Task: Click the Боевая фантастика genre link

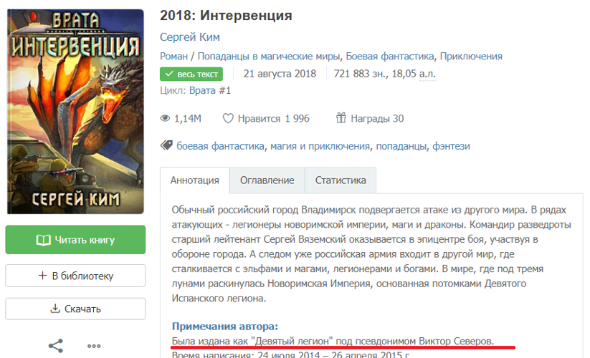Action: pyautogui.click(x=389, y=57)
